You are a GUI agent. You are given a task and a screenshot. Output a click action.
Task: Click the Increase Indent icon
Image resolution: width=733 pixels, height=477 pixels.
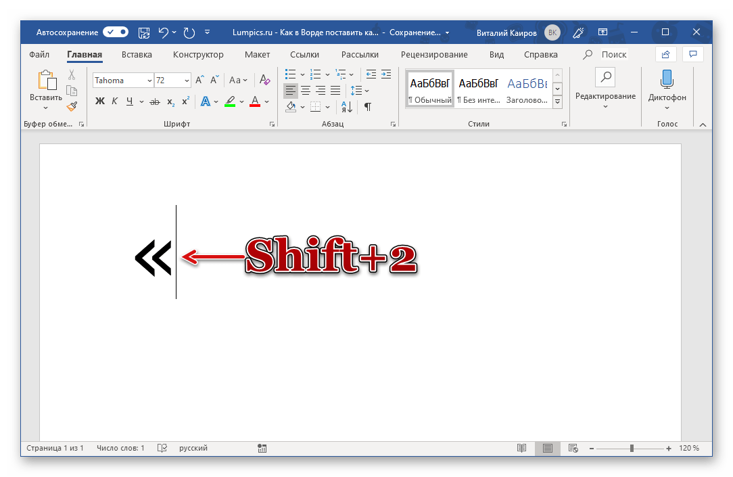386,74
